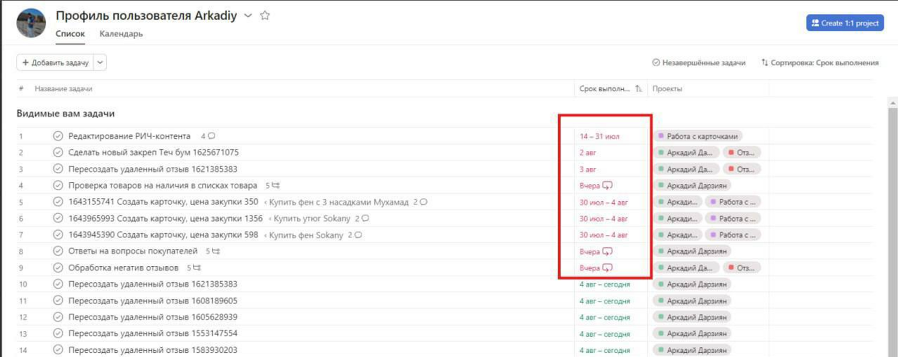Click comment icon on Купить фен с 3 насадками row
This screenshot has width=898, height=357.
(423, 202)
